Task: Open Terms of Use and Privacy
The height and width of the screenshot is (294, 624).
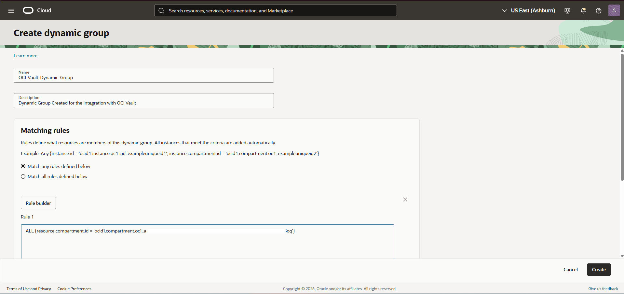Action: tap(29, 289)
